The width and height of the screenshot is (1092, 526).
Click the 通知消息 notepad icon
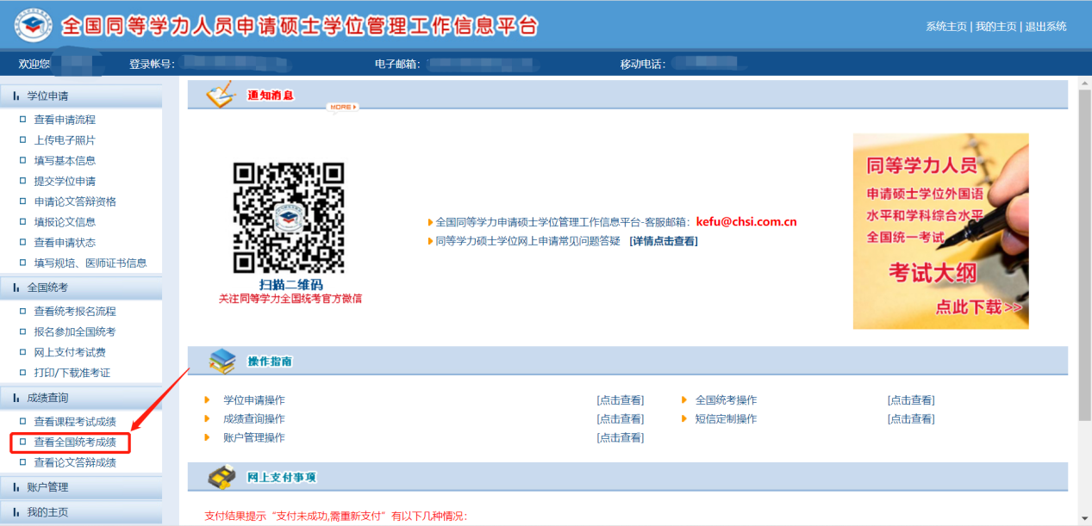(220, 95)
